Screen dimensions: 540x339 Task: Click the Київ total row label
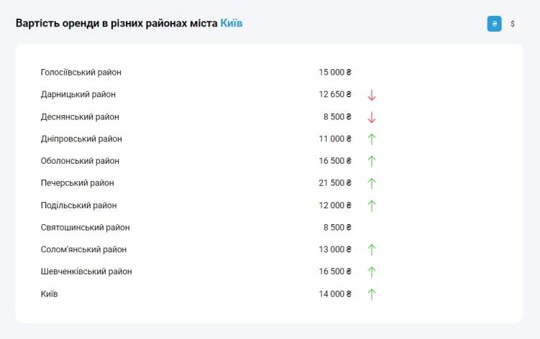(x=50, y=294)
